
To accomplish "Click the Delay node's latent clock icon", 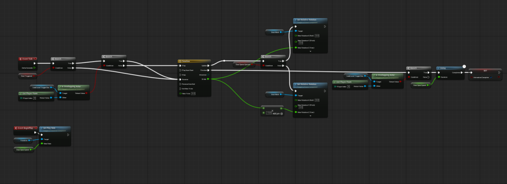I will pyautogui.click(x=464, y=66).
